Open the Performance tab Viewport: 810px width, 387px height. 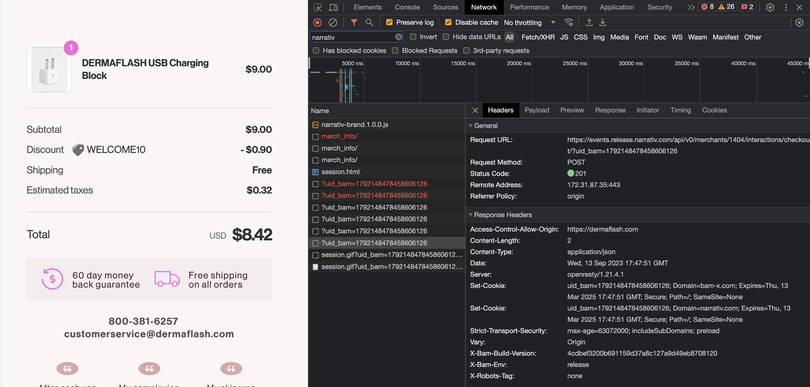pyautogui.click(x=529, y=7)
